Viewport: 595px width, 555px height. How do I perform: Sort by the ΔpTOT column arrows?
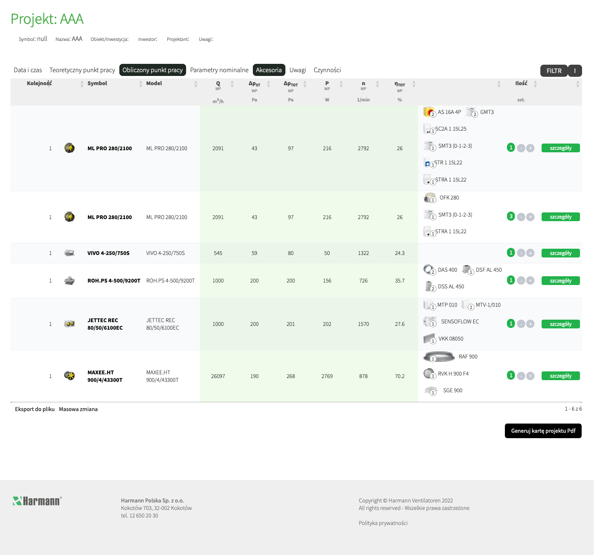[x=305, y=84]
